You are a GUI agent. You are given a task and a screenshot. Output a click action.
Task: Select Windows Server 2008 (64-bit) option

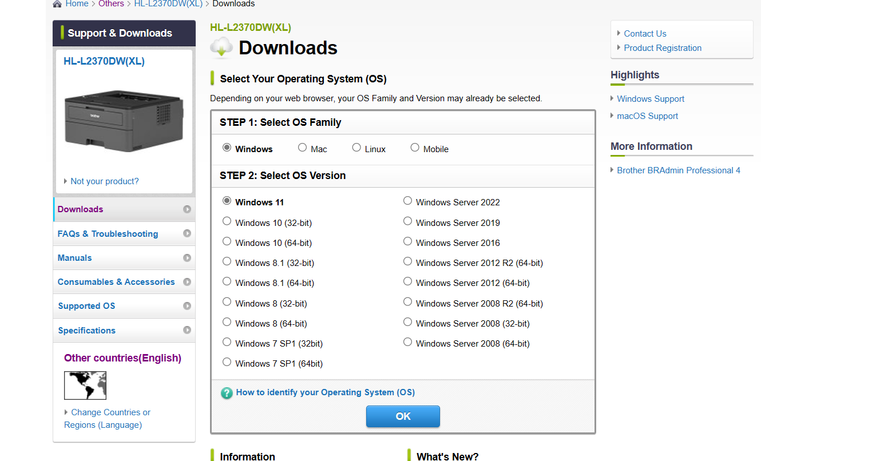407,342
